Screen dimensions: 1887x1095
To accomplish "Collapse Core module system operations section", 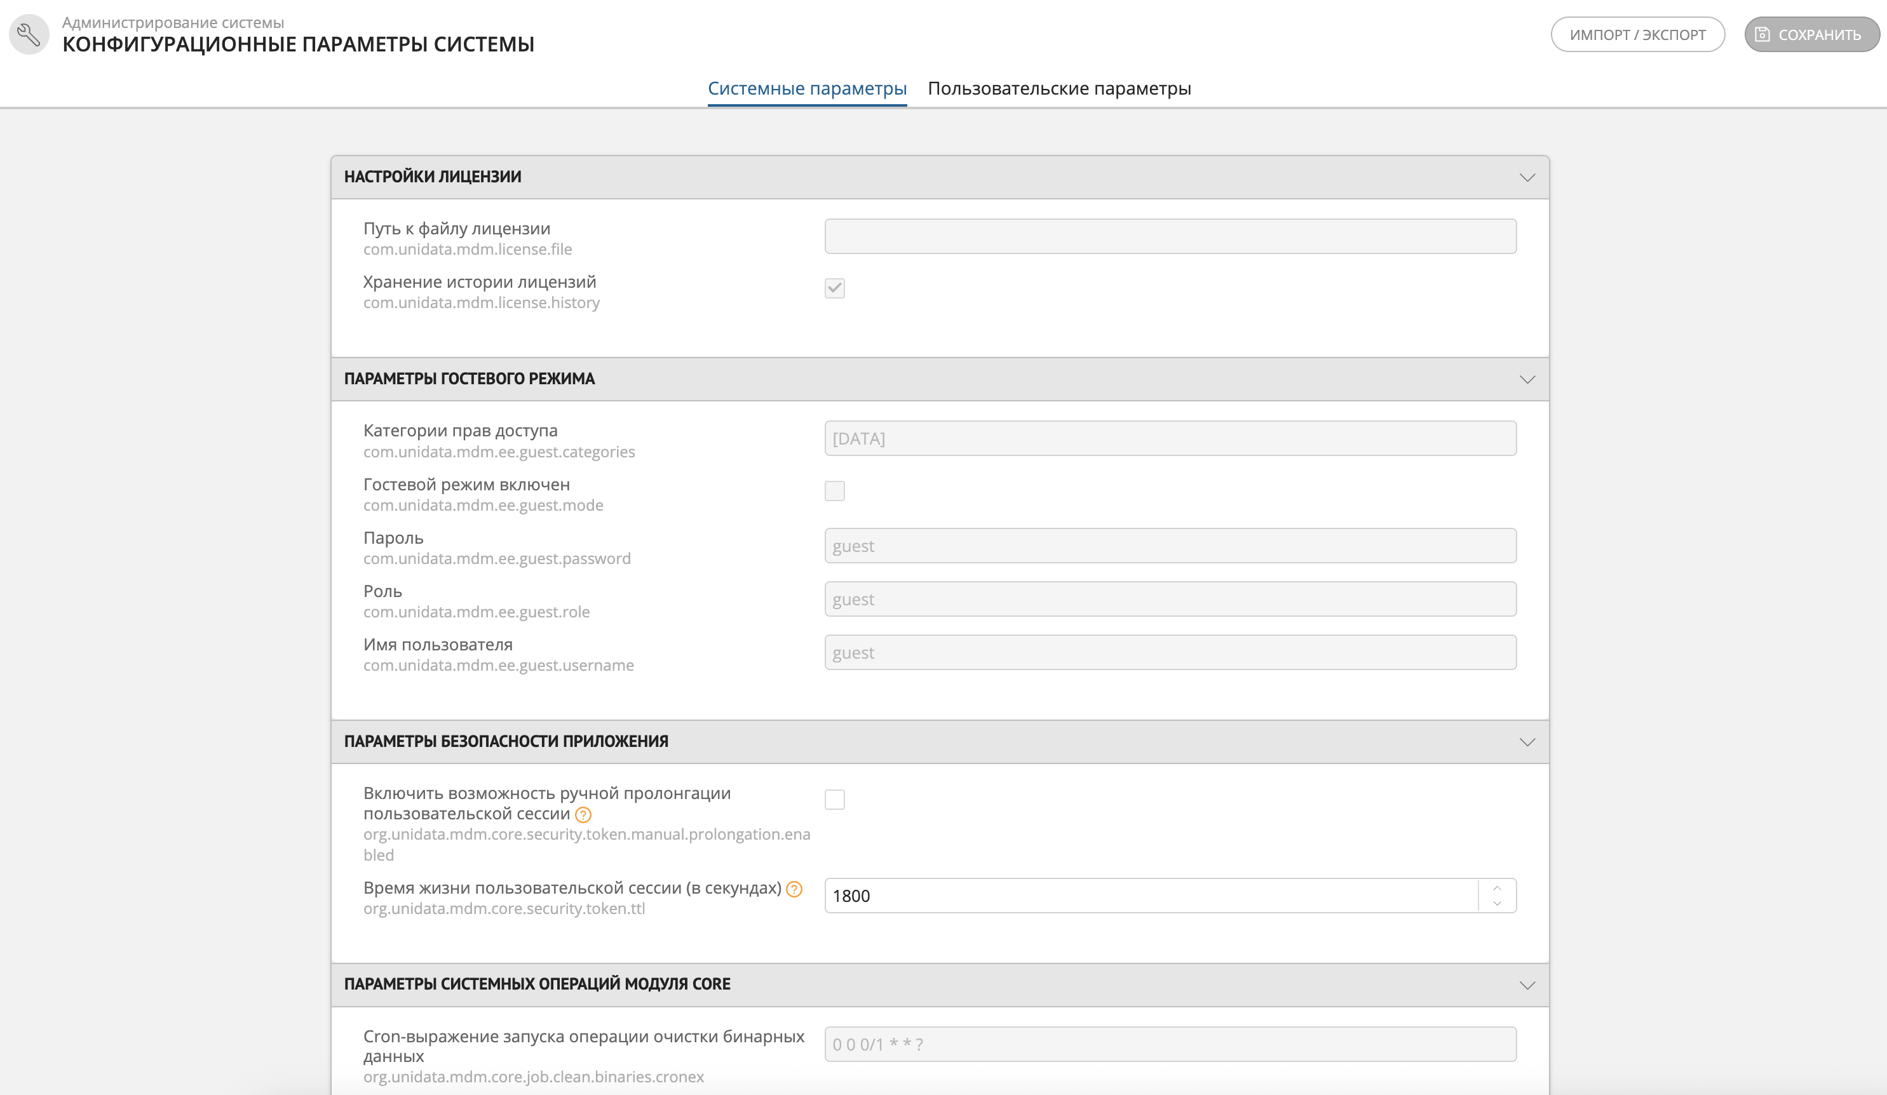I will click(x=1527, y=985).
